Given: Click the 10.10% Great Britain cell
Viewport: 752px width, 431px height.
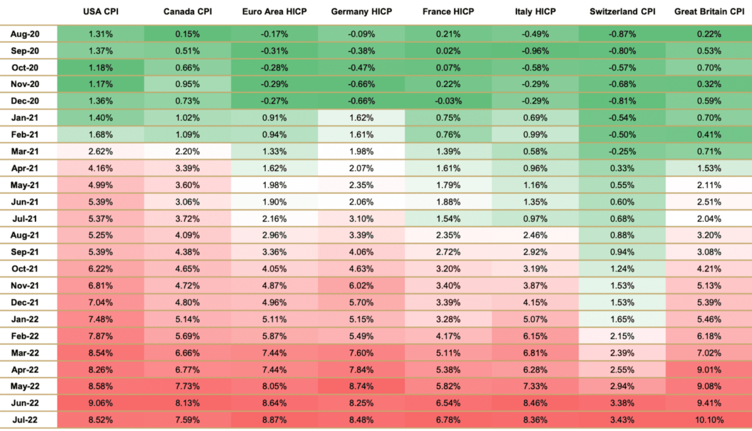Looking at the screenshot, I should point(709,420).
